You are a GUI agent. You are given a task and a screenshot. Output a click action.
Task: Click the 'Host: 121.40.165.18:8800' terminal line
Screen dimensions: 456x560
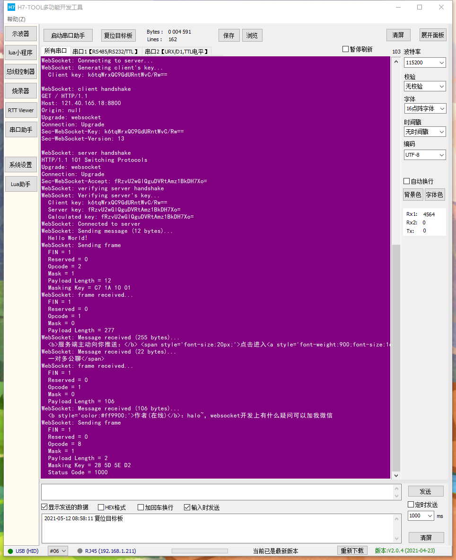[81, 103]
